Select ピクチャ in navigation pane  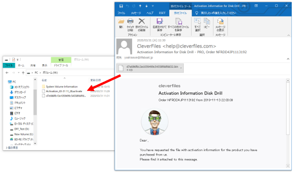[x=16, y=108]
